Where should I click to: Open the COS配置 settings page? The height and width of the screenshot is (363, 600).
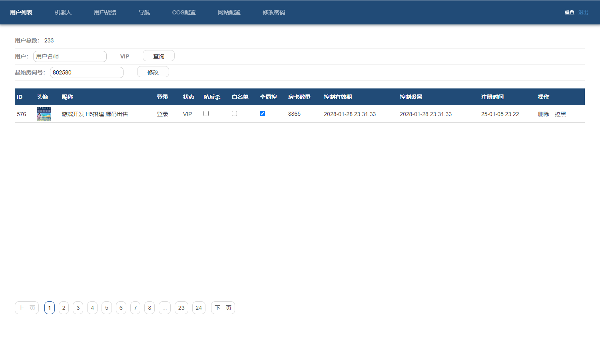[x=183, y=12]
